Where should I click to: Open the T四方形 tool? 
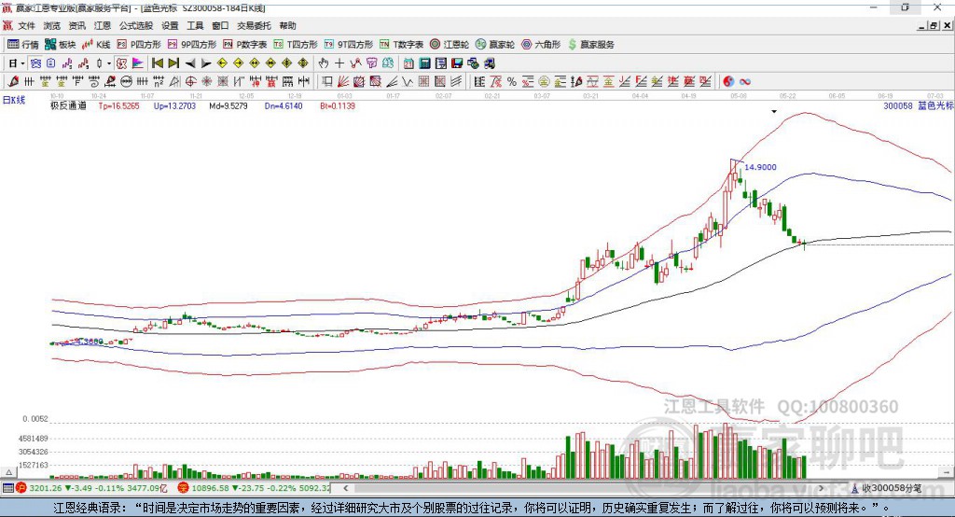coord(296,45)
